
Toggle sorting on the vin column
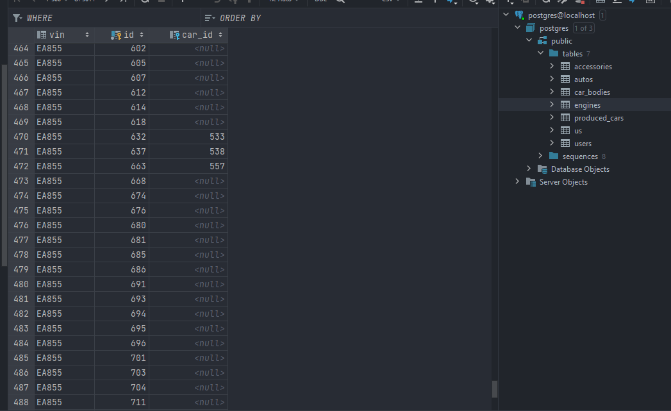(x=87, y=35)
